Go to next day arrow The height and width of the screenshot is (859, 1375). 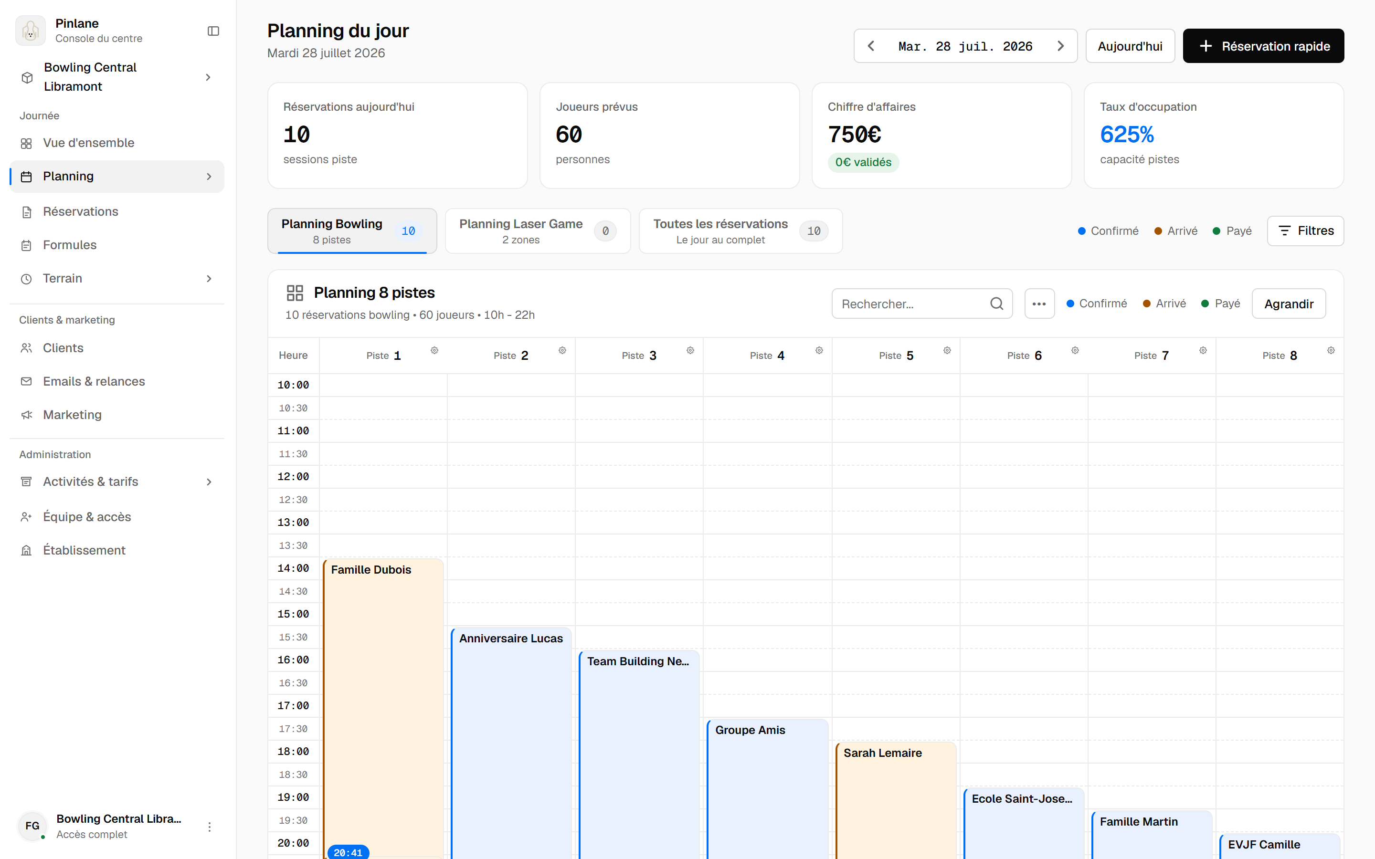[x=1060, y=46]
